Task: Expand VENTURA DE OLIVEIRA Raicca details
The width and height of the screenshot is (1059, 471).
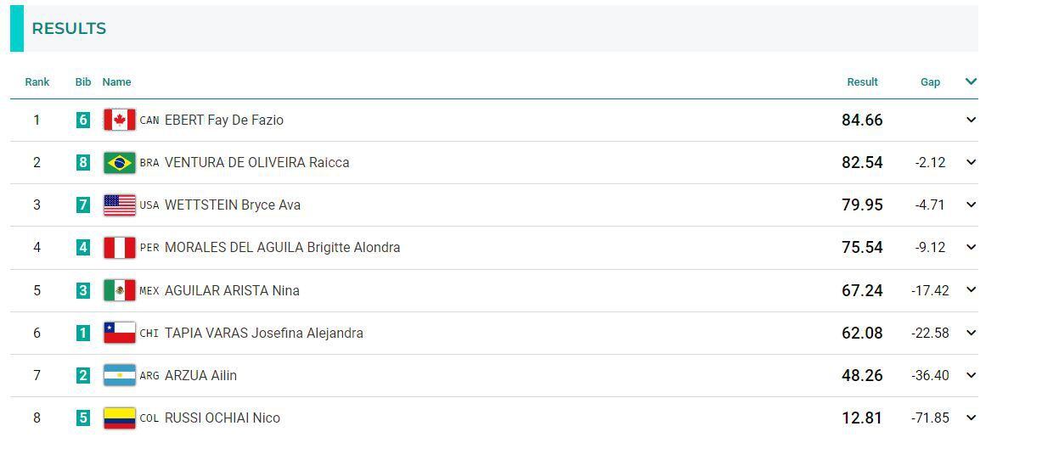Action: pyautogui.click(x=971, y=162)
